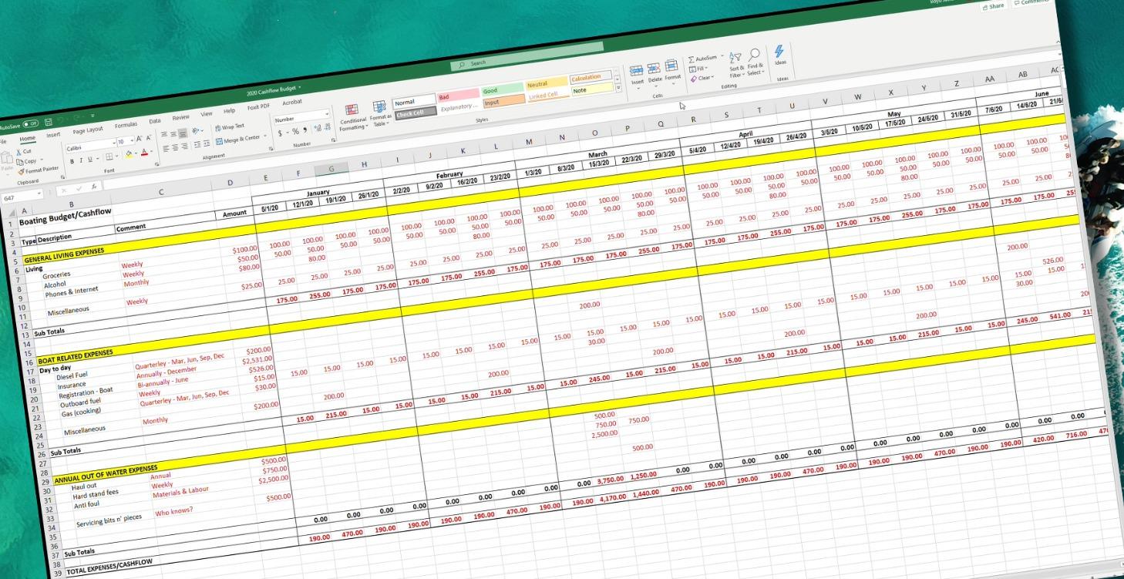Screen dimensions: 1124x579
Task: Click the Delete cells icon
Action: pyautogui.click(x=655, y=69)
